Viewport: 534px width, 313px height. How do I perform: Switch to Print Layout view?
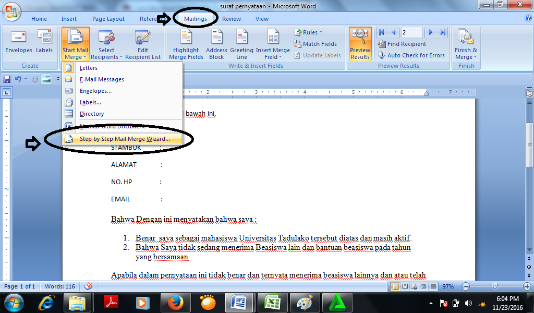point(395,286)
